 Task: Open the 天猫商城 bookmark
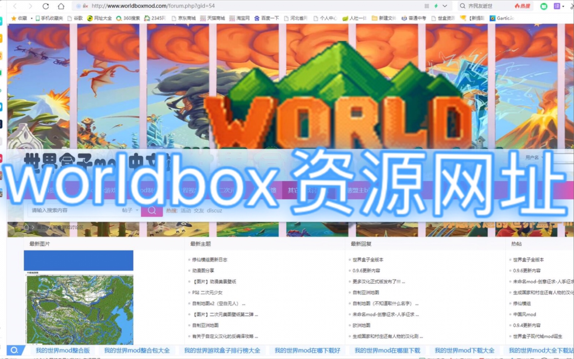212,18
